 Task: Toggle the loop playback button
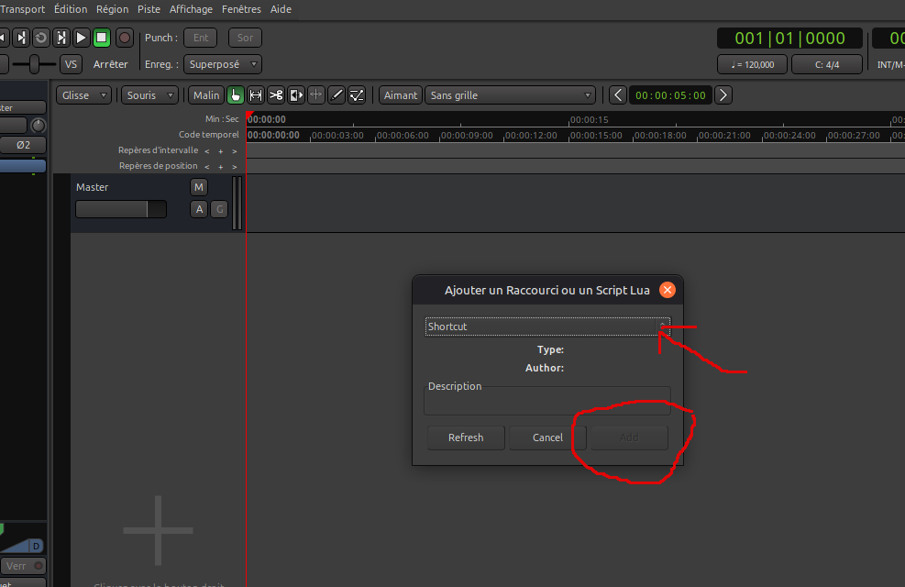point(41,38)
